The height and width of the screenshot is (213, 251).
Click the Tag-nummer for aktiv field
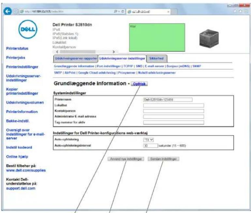(x=173, y=123)
